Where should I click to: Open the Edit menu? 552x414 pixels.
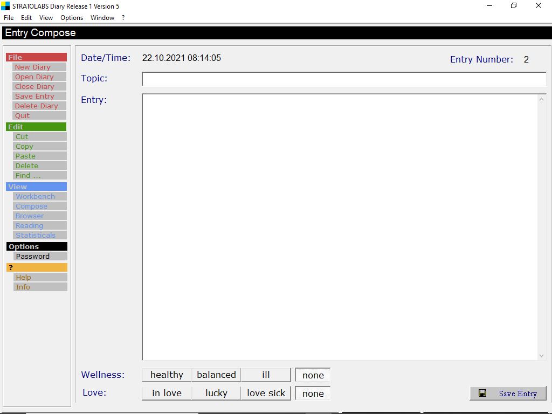pyautogui.click(x=26, y=18)
